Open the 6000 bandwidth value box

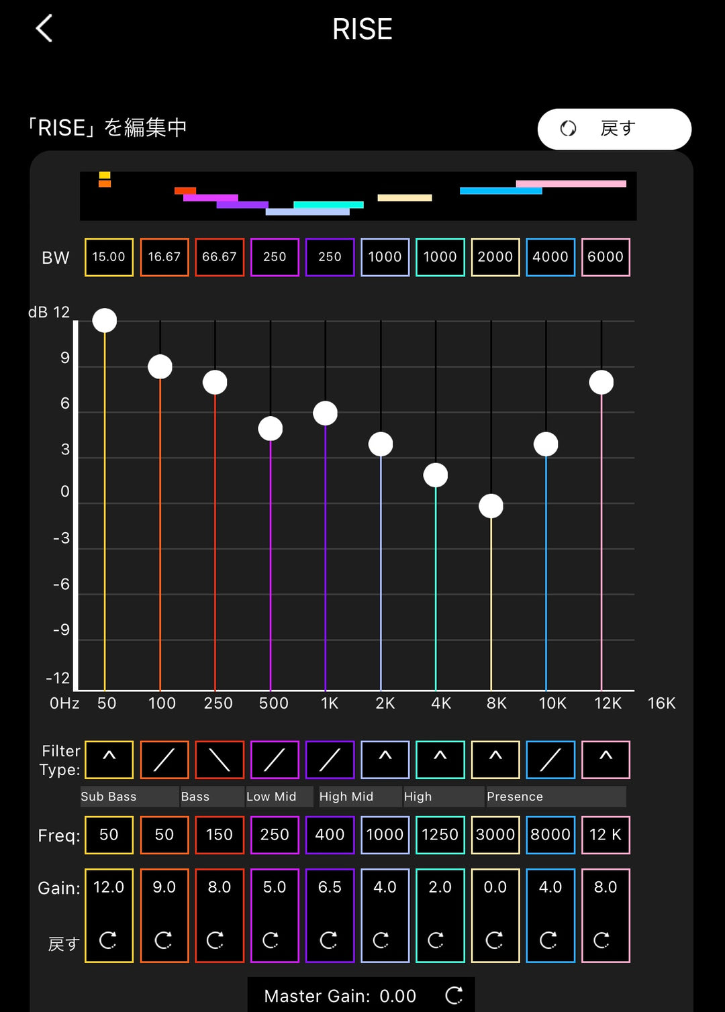tap(606, 257)
